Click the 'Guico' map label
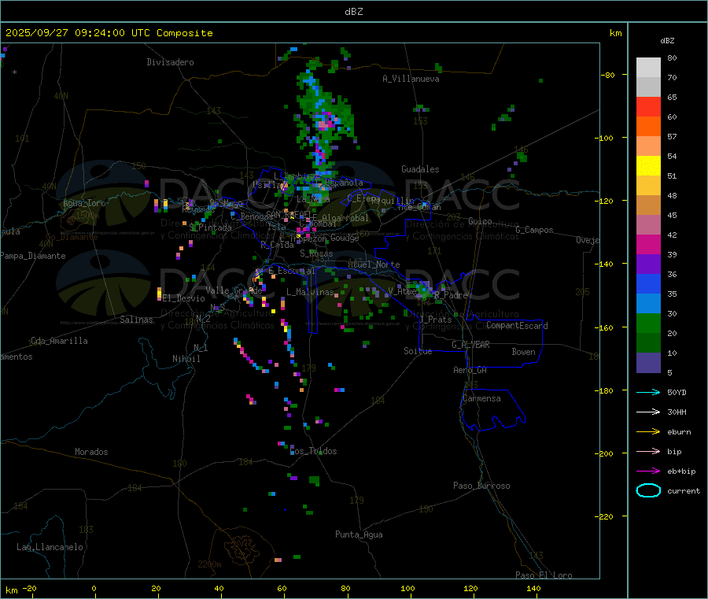Screen dimensions: 708x599 click(x=480, y=221)
